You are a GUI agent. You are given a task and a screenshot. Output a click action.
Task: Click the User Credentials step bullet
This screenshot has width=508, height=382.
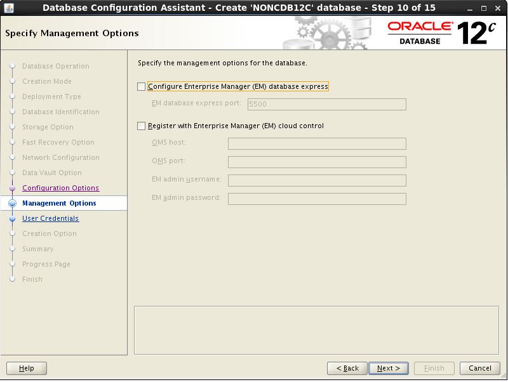coord(12,218)
